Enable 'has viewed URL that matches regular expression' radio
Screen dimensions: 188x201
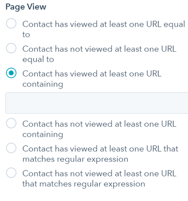click(x=11, y=148)
